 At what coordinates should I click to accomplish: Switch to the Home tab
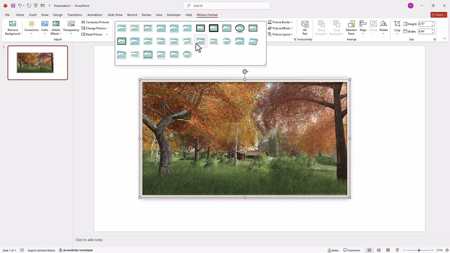[x=20, y=15]
